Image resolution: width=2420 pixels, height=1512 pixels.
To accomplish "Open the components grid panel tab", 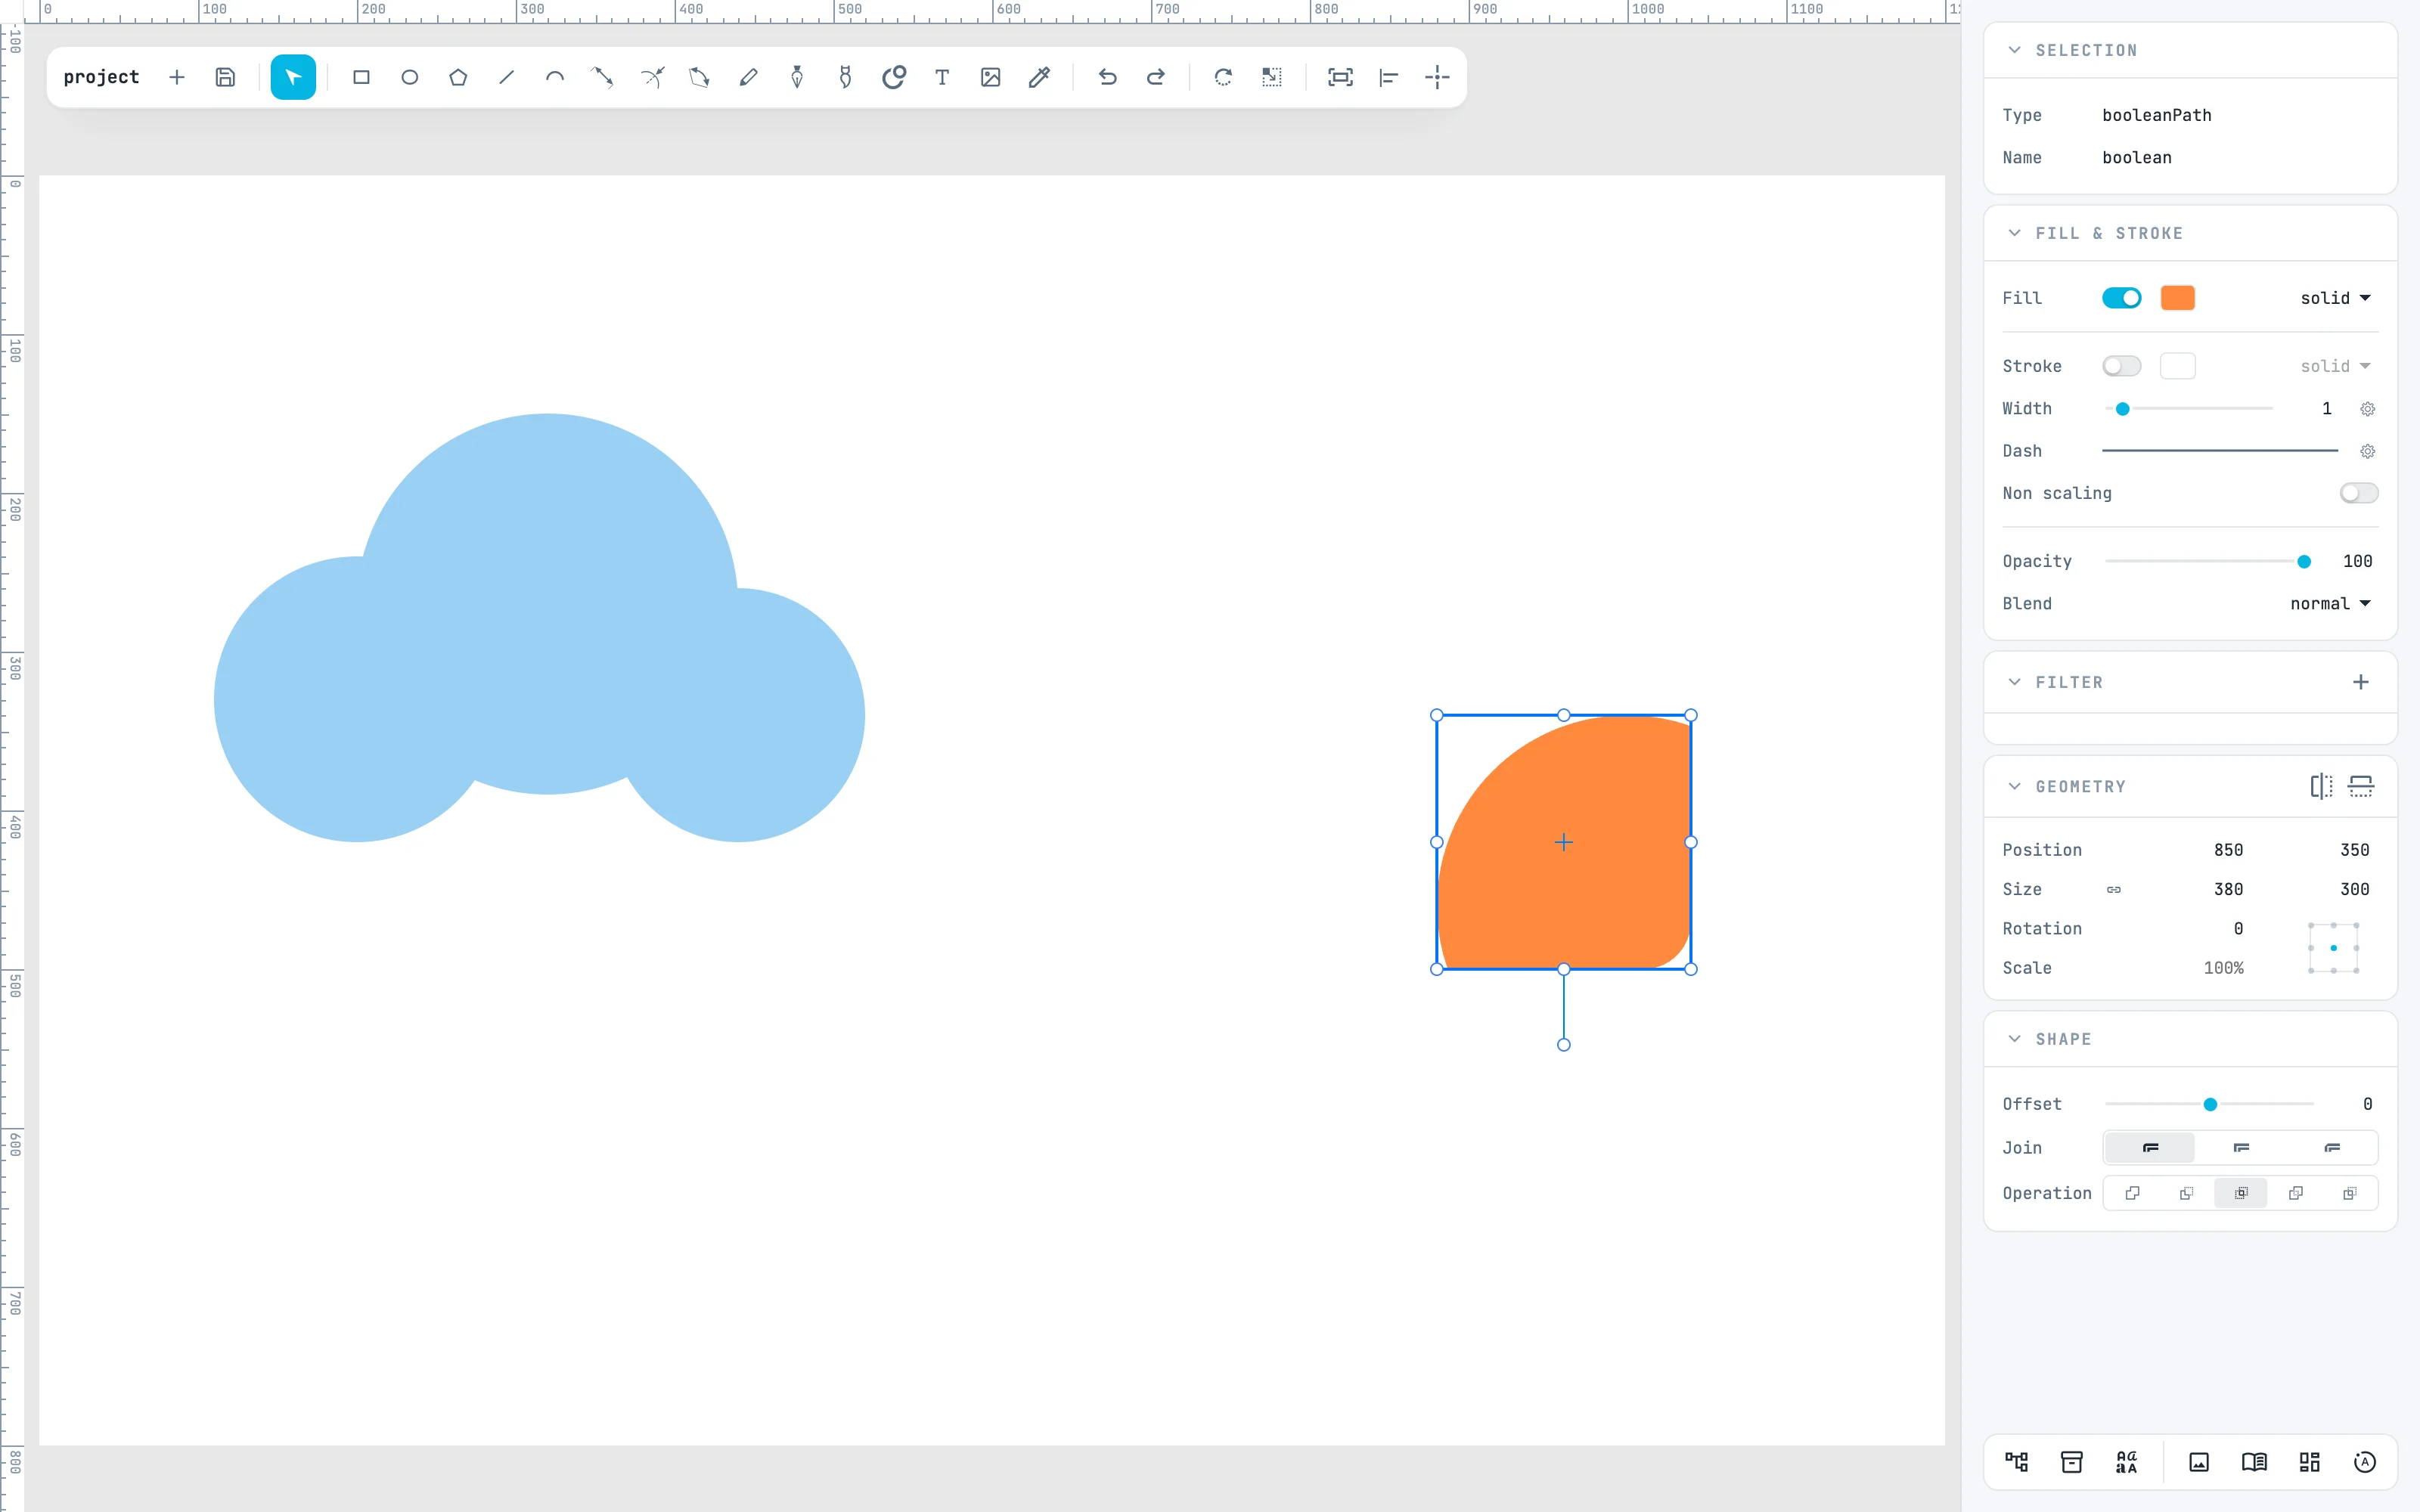I will (x=2309, y=1462).
